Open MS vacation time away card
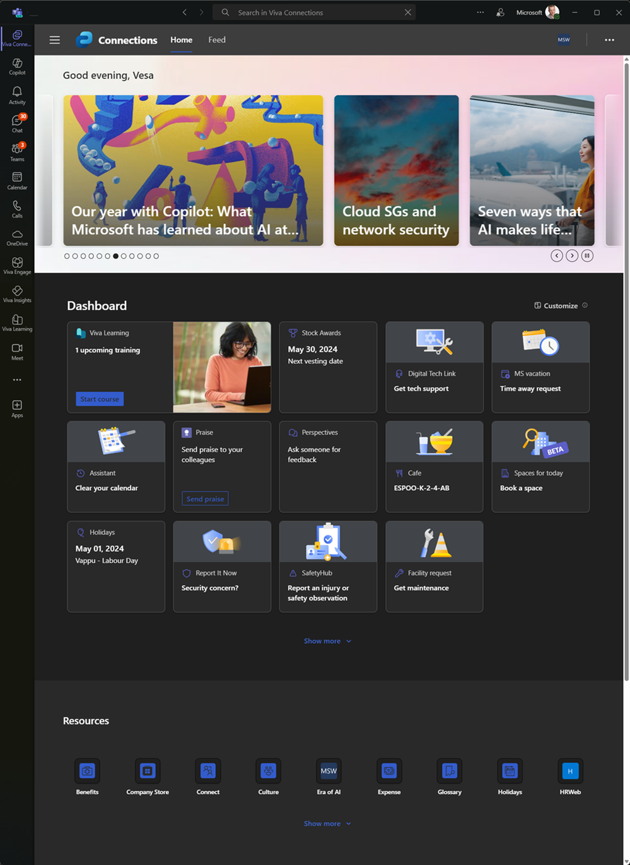 pyautogui.click(x=540, y=367)
